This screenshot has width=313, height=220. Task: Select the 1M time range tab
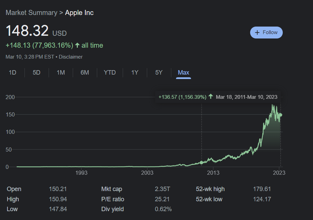61,73
